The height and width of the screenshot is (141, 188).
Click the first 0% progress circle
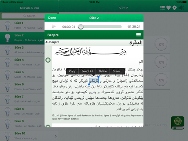161,45
